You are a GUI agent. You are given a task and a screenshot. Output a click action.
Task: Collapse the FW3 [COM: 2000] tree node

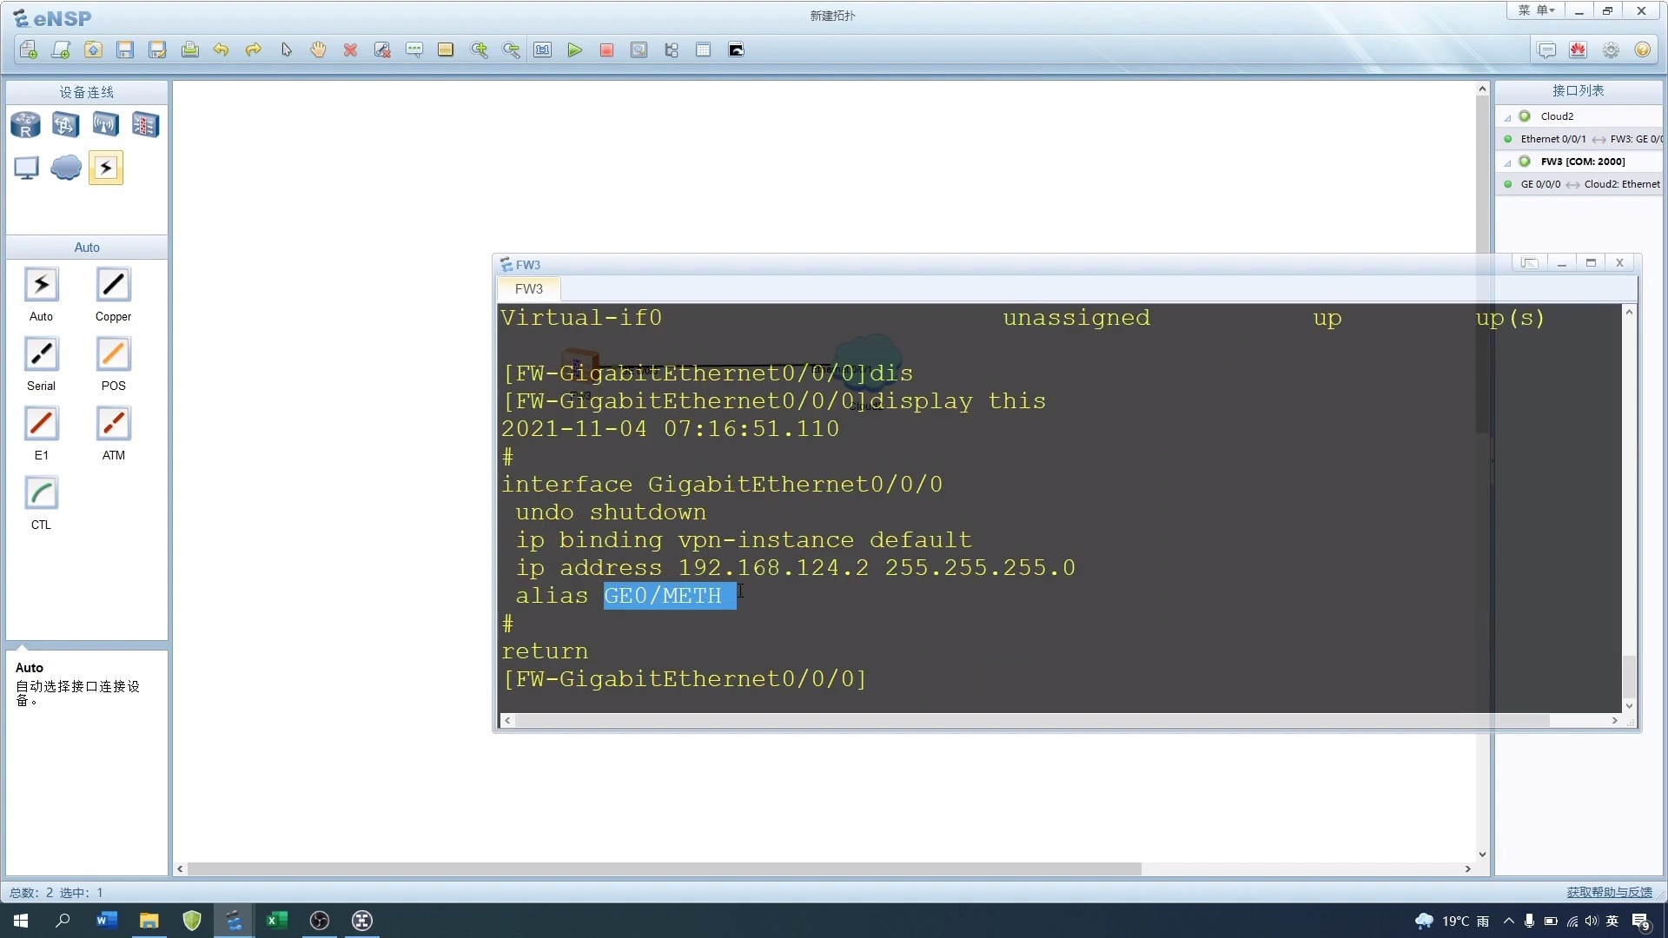(x=1508, y=162)
